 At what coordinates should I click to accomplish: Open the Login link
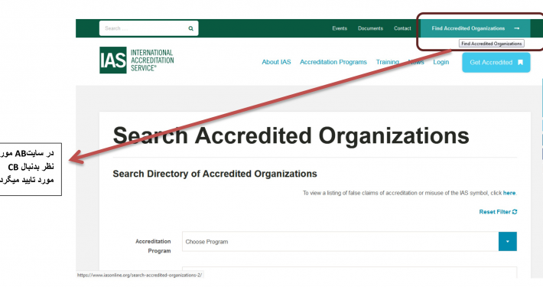click(x=441, y=62)
